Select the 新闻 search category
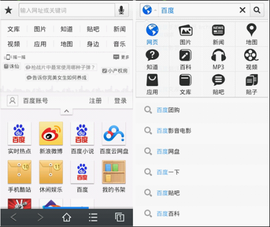The image size is (270, 227). point(218,35)
